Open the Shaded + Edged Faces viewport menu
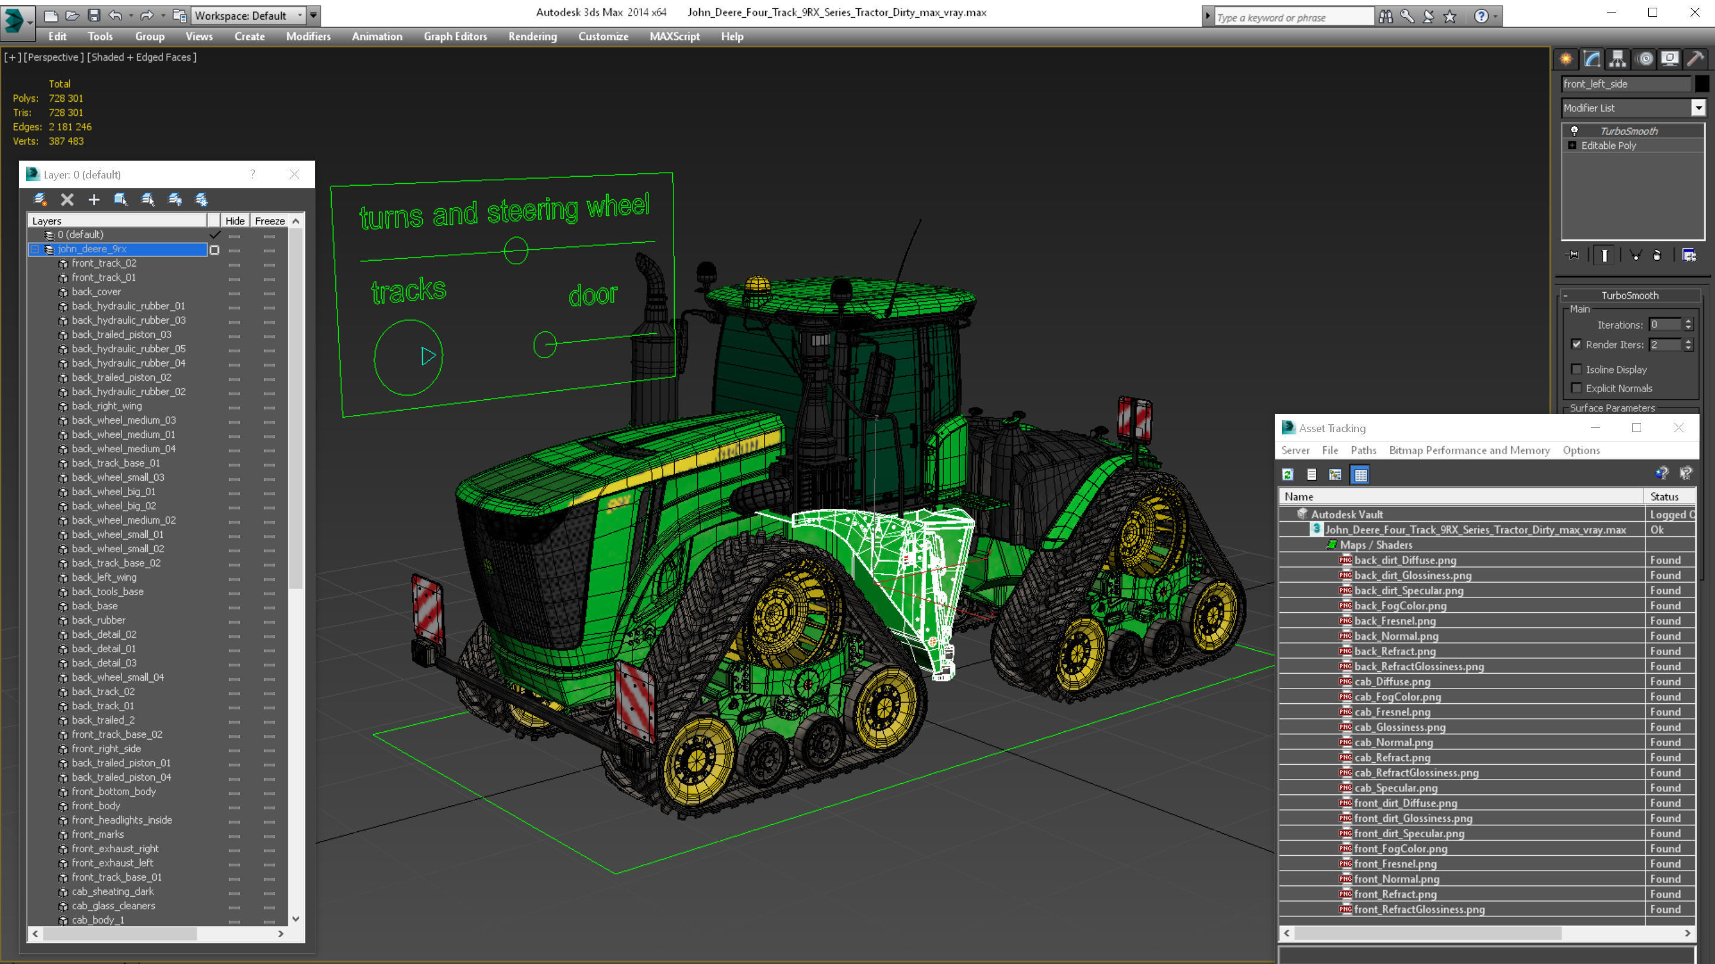The image size is (1715, 964). pyautogui.click(x=142, y=57)
